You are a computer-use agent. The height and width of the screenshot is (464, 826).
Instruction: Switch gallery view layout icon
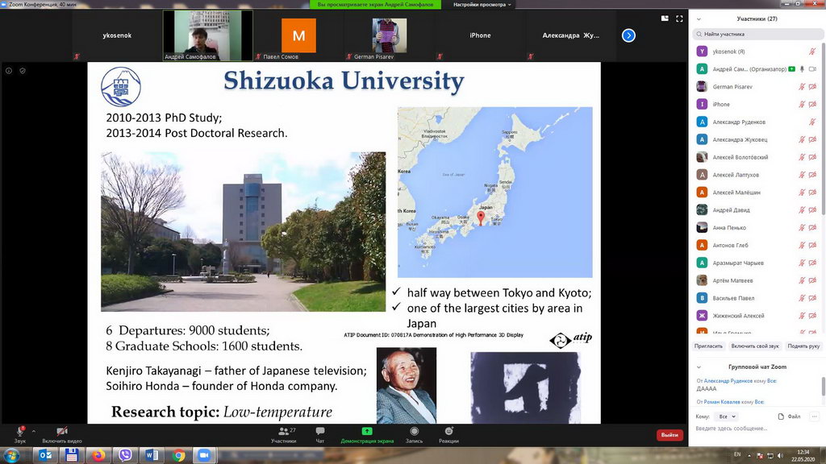click(665, 19)
